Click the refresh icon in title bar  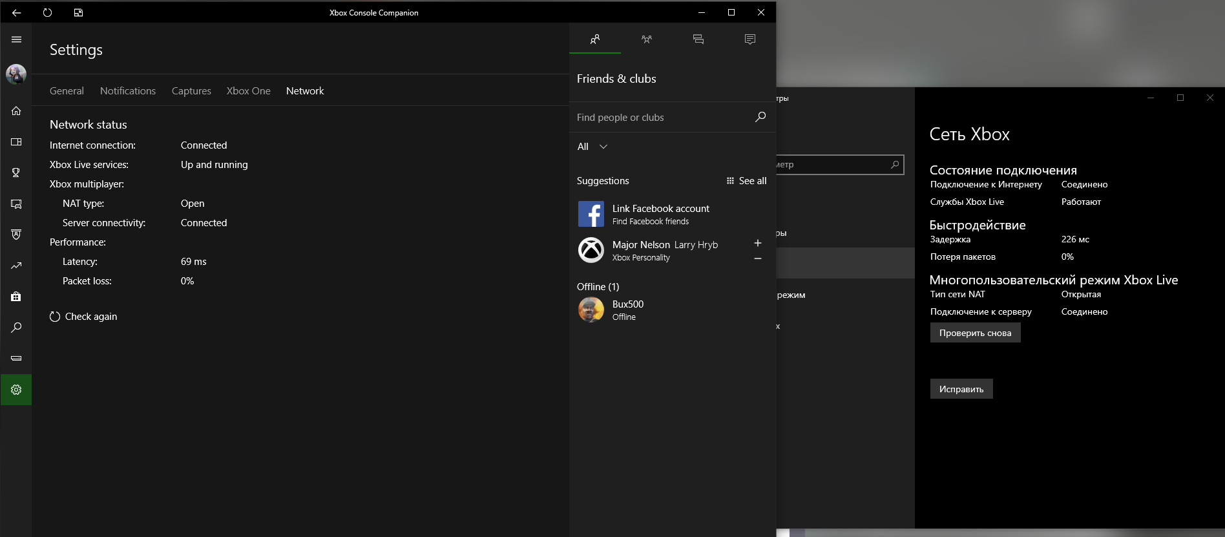47,12
